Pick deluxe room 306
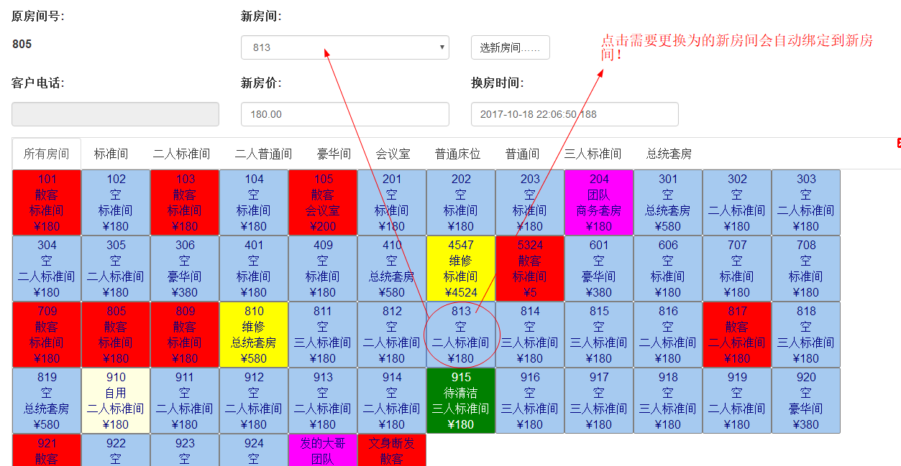 point(185,269)
